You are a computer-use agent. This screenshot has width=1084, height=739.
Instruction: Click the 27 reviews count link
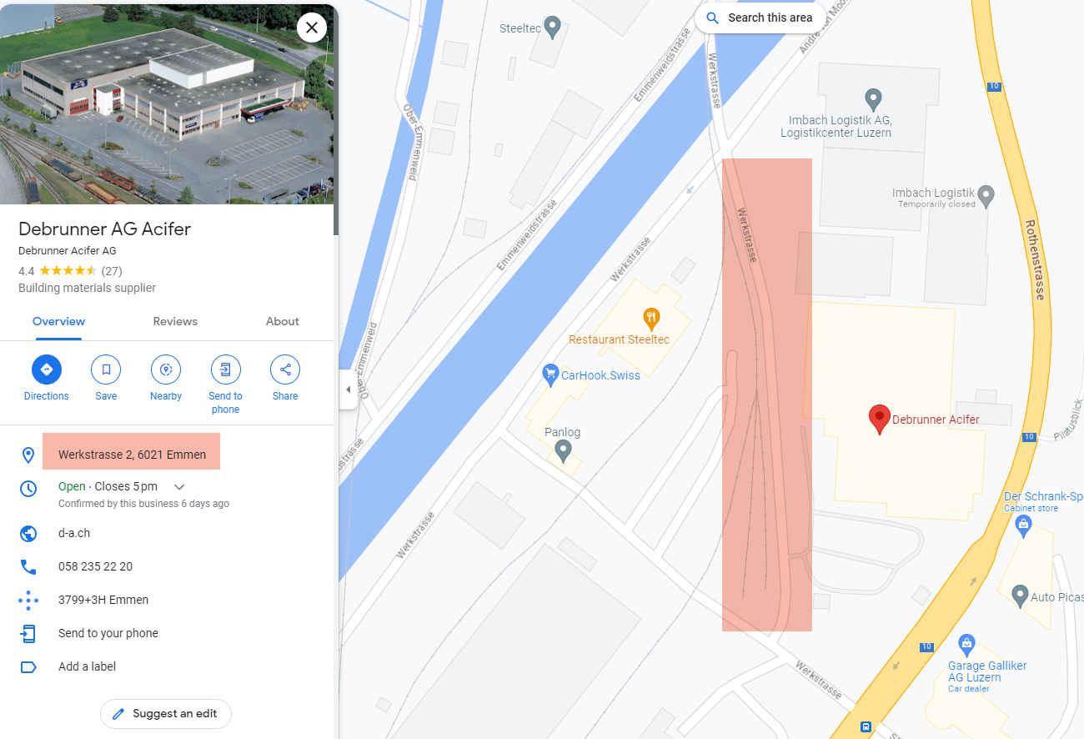click(x=112, y=271)
